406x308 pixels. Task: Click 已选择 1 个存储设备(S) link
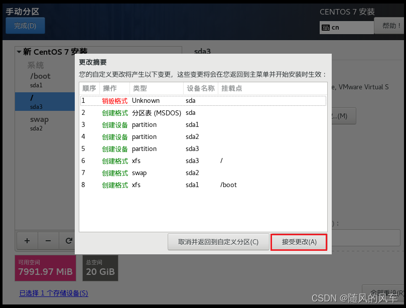tap(54, 293)
